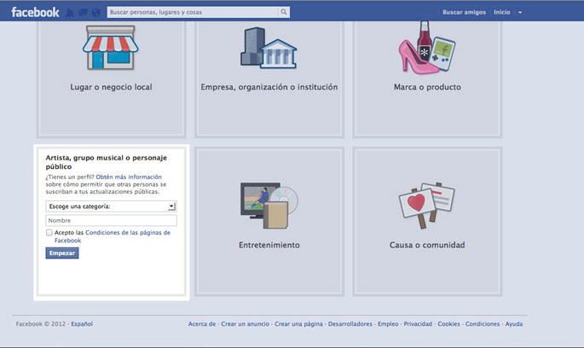Screen dimensions: 584x348
Task: Go to Inicio in top bar
Action: pos(501,12)
